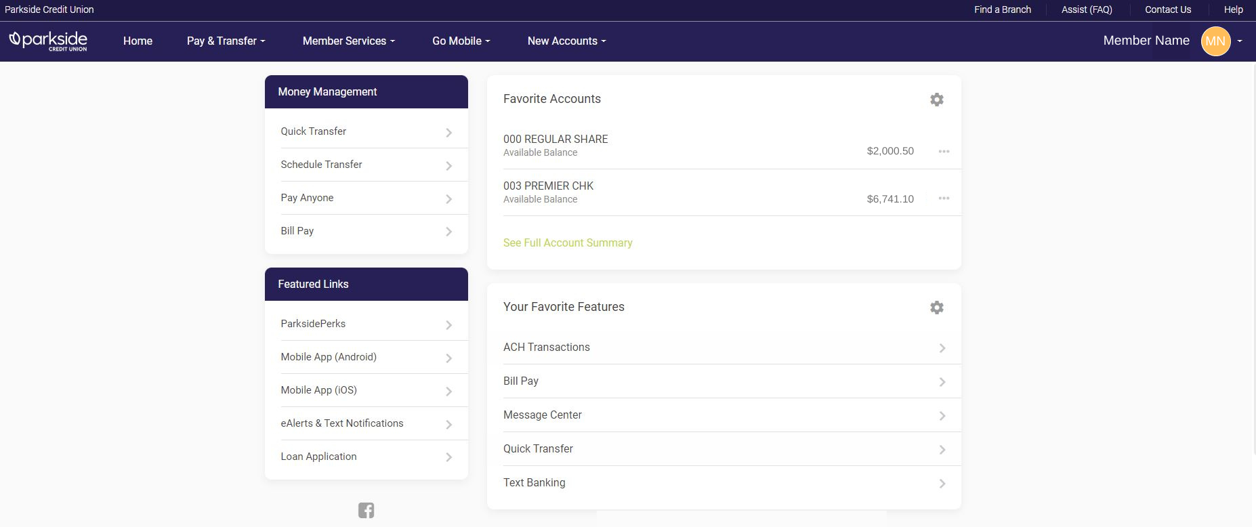Click the chevron beside Money Management Bill Pay
The image size is (1256, 527).
pos(448,232)
